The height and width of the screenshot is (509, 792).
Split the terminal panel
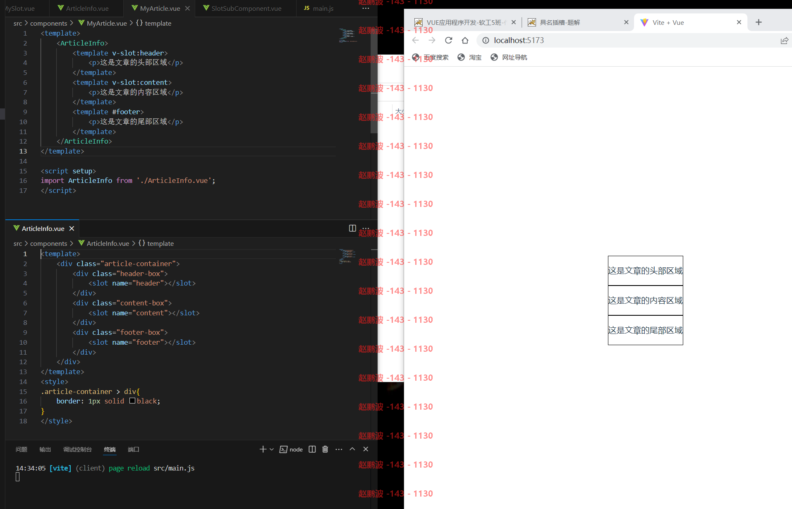click(312, 449)
